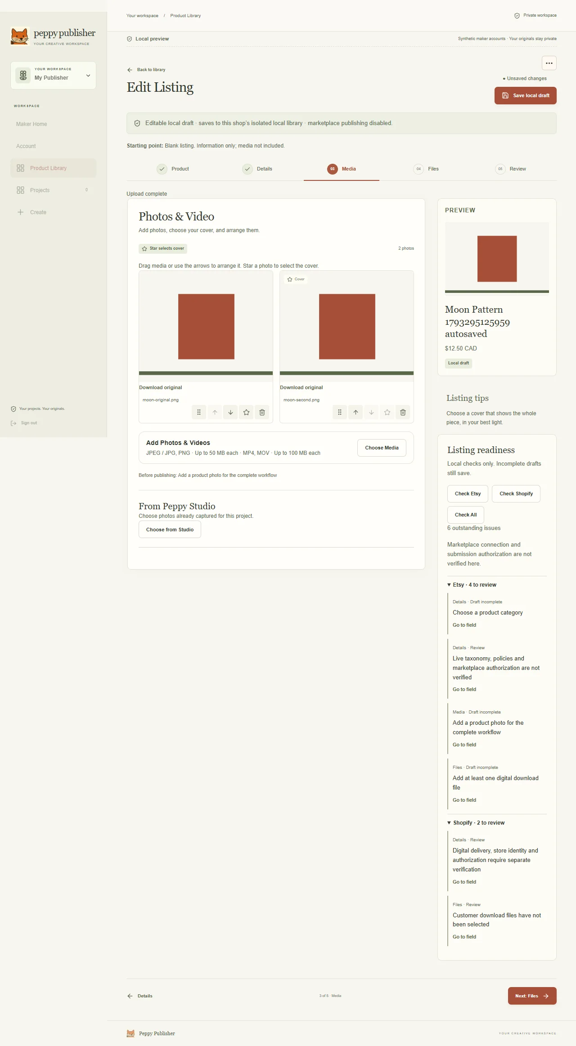Run the Check Etsy readiness check
Image resolution: width=576 pixels, height=1046 pixels.
pyautogui.click(x=468, y=494)
